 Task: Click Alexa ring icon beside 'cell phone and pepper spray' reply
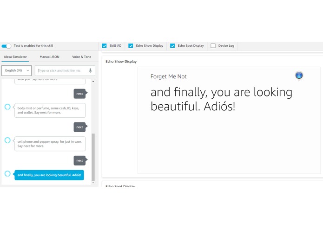click(x=7, y=140)
